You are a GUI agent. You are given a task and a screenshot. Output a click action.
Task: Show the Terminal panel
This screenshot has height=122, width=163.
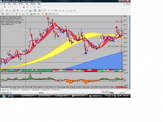[23, 14]
